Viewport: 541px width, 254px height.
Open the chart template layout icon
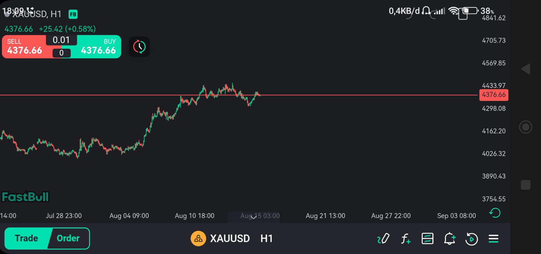[427, 239]
